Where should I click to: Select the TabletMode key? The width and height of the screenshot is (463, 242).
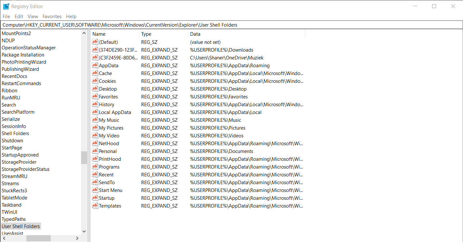coord(14,197)
